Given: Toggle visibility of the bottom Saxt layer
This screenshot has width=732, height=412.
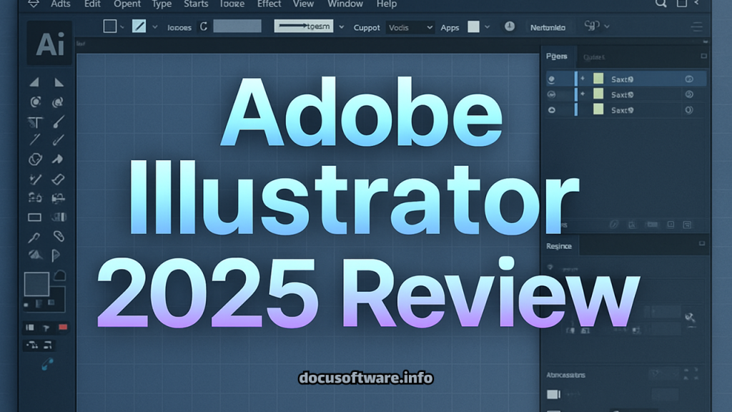Looking at the screenshot, I should pyautogui.click(x=550, y=110).
